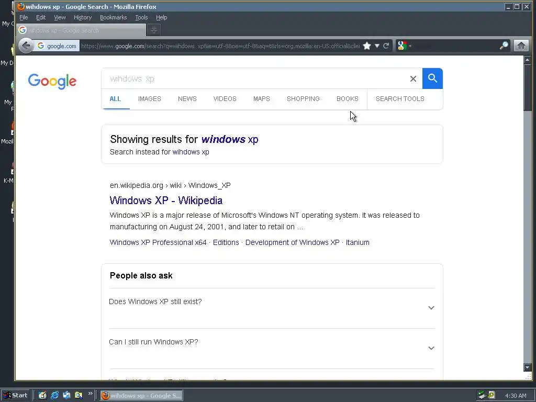Reload the page with the refresh icon
Image resolution: width=536 pixels, height=402 pixels.
click(x=386, y=46)
